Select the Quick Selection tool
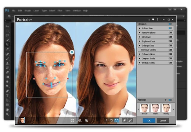Image resolution: width=191 pixels, height=132 pixels. pyautogui.click(x=7, y=40)
